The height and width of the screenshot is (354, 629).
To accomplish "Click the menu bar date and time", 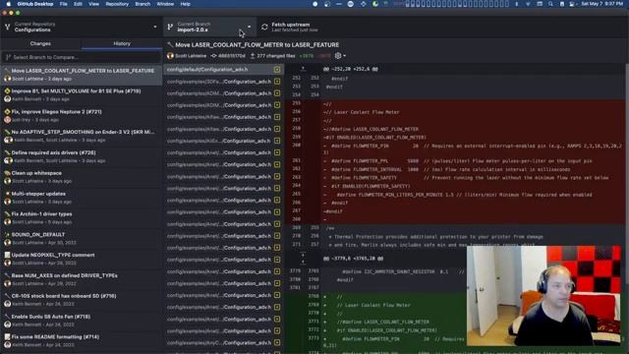I will point(602,4).
